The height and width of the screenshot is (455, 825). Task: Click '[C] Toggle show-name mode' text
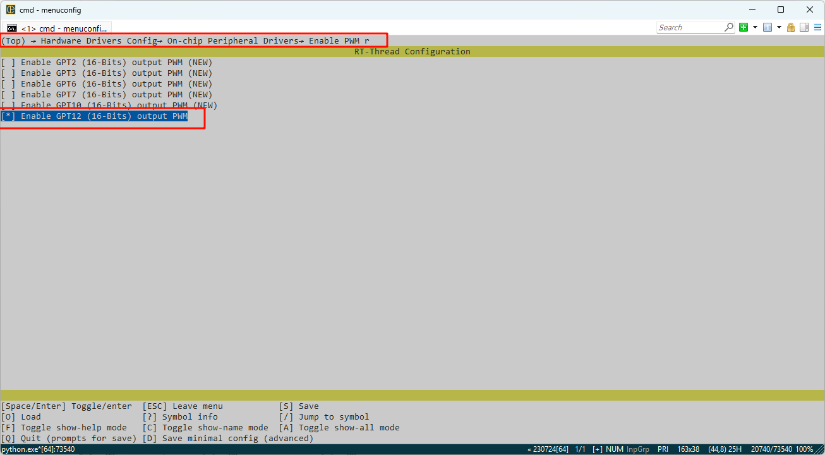[205, 428]
